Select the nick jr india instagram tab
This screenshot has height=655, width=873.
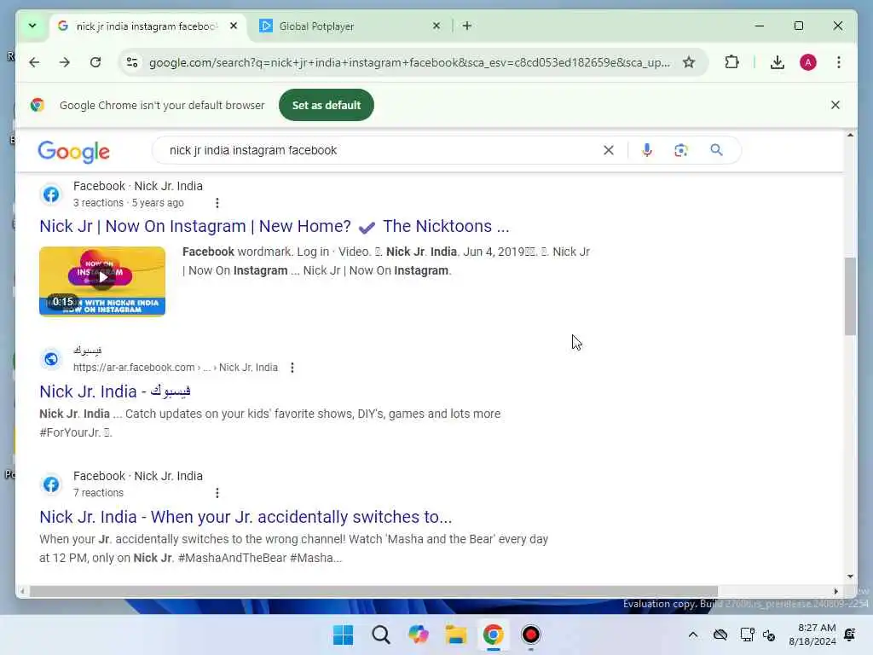click(147, 26)
